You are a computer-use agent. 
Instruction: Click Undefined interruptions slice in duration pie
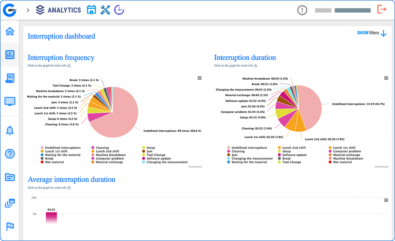311,107
